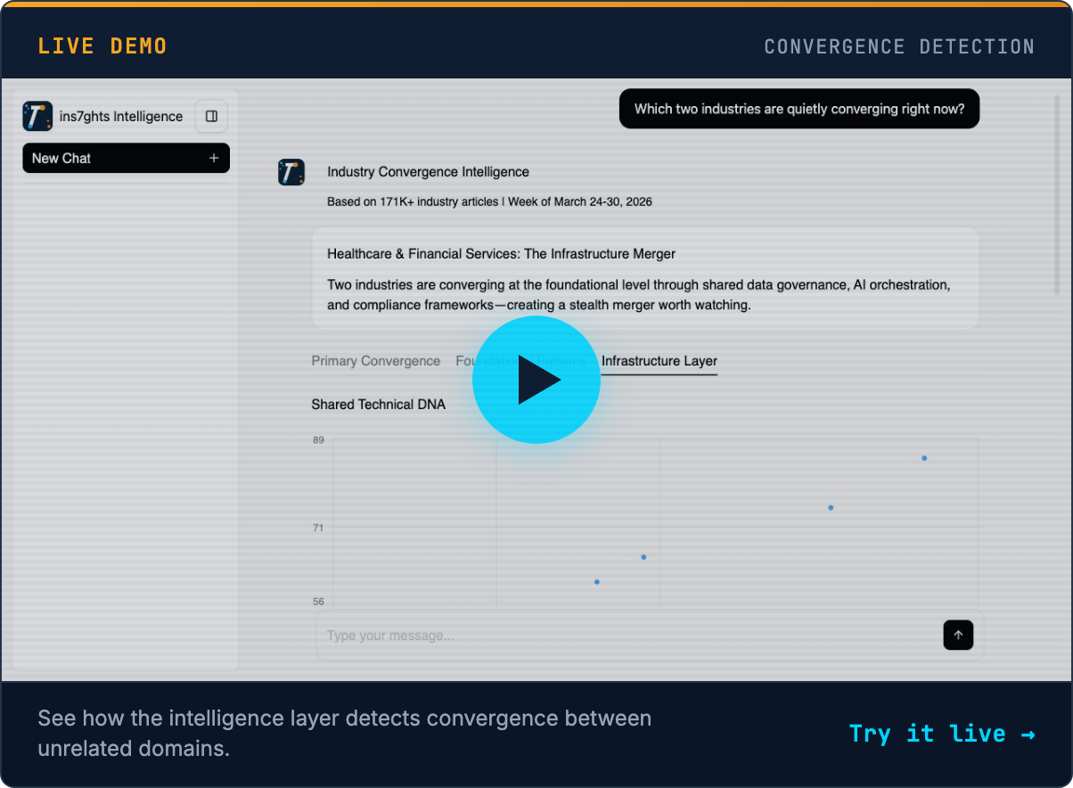Click the chart axis value 89

click(318, 440)
